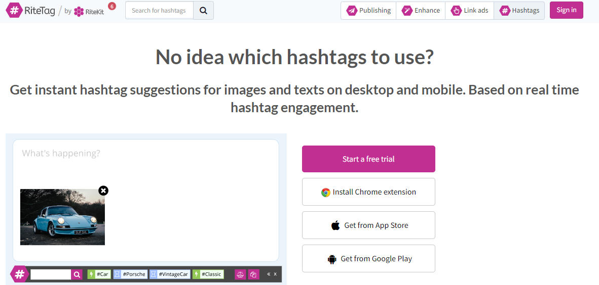Select the #Classic hashtag suggestion

pos(208,274)
